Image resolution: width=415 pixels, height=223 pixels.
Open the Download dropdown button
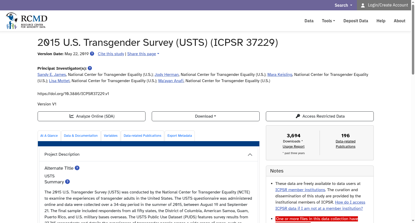point(206,116)
